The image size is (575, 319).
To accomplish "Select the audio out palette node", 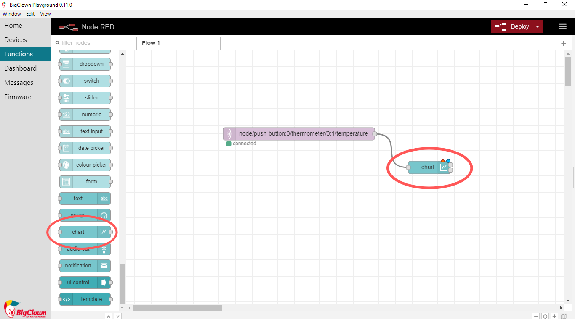I will [85, 249].
